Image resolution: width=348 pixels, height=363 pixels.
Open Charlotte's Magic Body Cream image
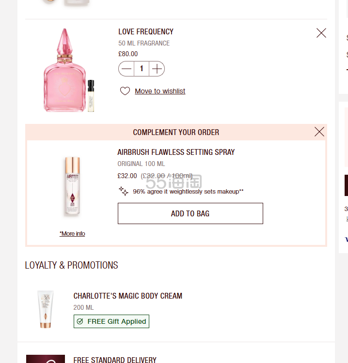pyautogui.click(x=46, y=309)
